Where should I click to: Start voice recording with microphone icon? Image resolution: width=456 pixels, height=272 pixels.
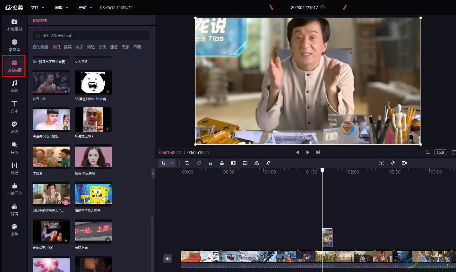[393, 163]
